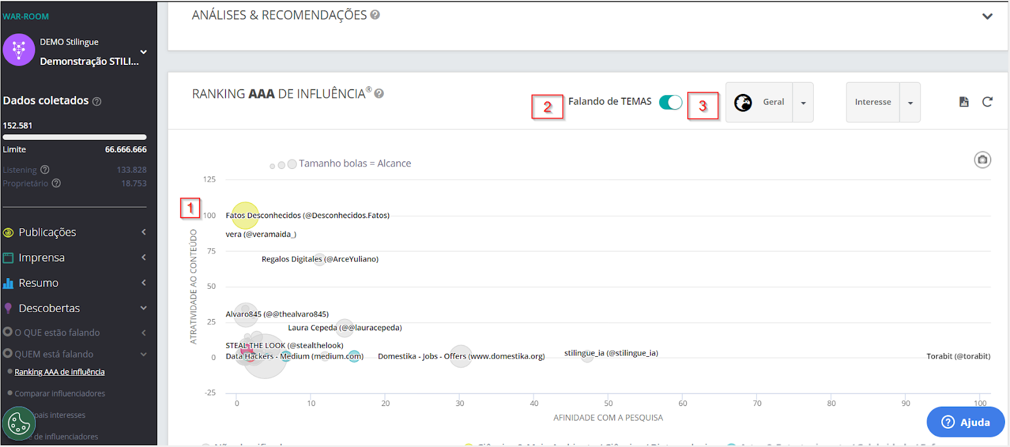Screen dimensions: 1010x447
Task: Open the Imprensa menu item
Action: (42, 257)
